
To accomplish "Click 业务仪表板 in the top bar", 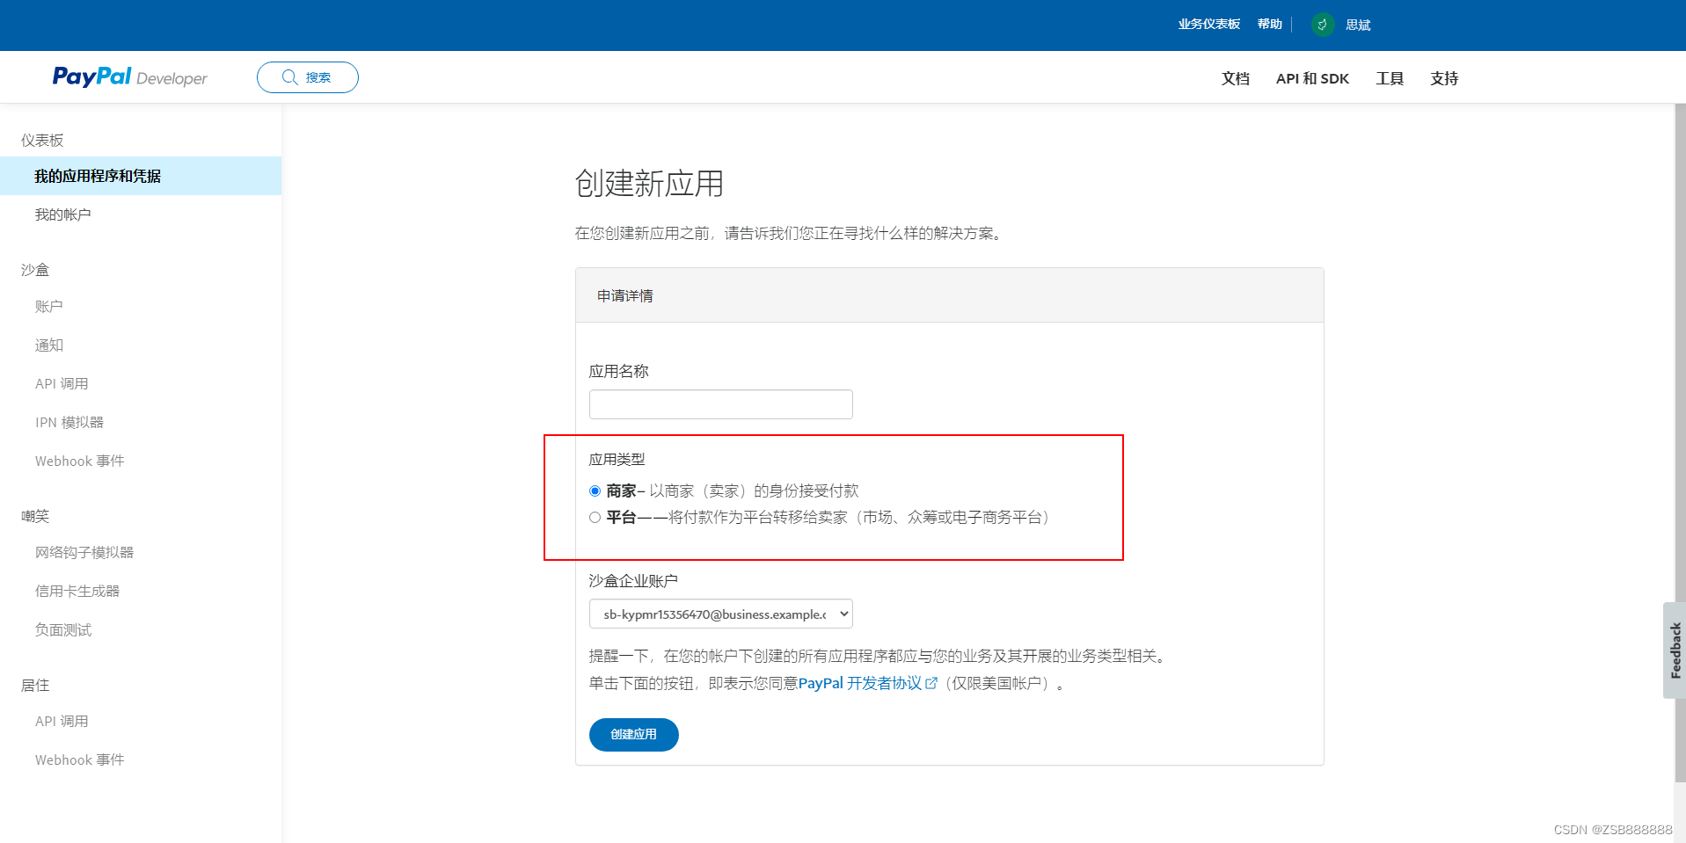I will pos(1209,25).
